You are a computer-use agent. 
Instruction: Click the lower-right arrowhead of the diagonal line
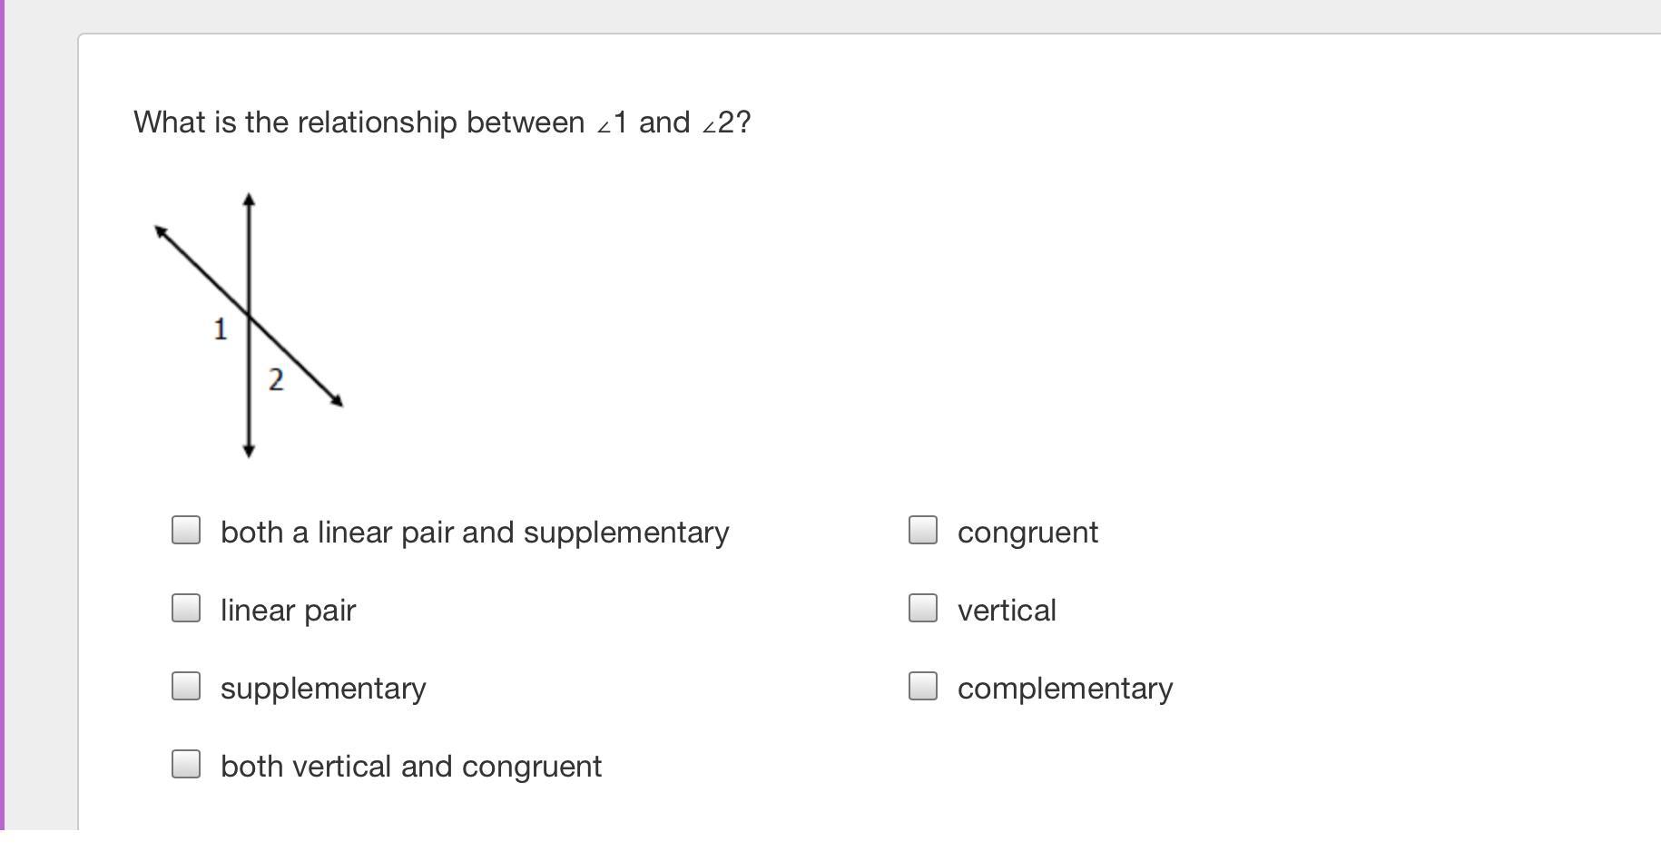[x=337, y=400]
